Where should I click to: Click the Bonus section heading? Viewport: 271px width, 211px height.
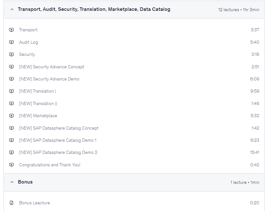pos(25,182)
